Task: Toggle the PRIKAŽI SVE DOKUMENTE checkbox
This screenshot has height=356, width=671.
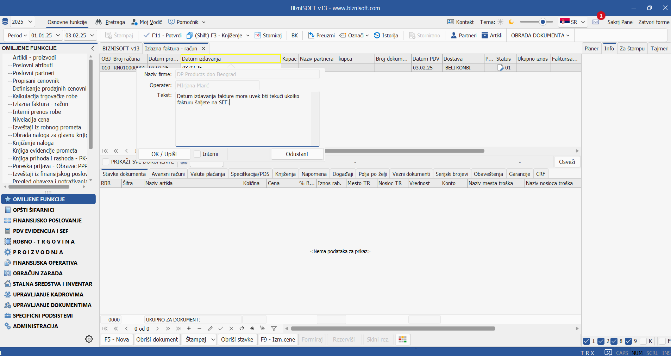Action: pos(105,162)
